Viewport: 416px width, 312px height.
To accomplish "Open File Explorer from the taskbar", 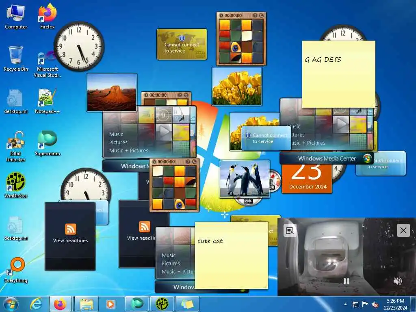I will (x=86, y=304).
